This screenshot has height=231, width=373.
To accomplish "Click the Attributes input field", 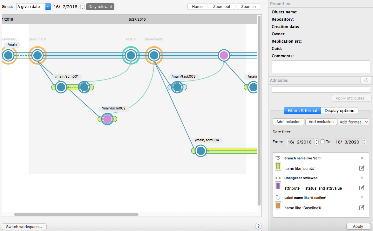I will pyautogui.click(x=321, y=89).
